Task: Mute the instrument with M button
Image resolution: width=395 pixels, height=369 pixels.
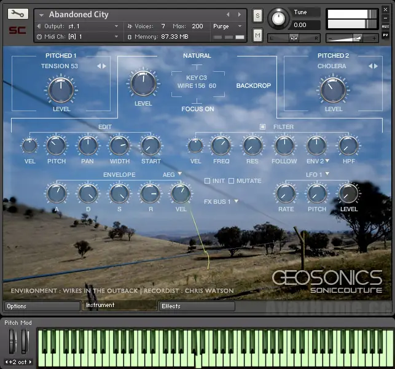Action: pos(257,35)
